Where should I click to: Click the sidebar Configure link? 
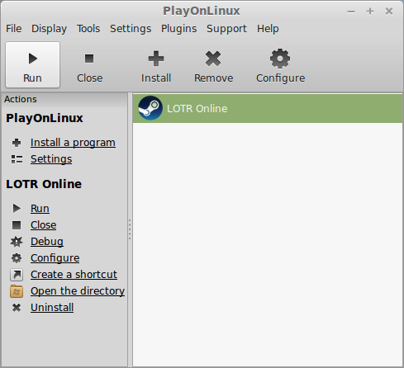tap(55, 258)
